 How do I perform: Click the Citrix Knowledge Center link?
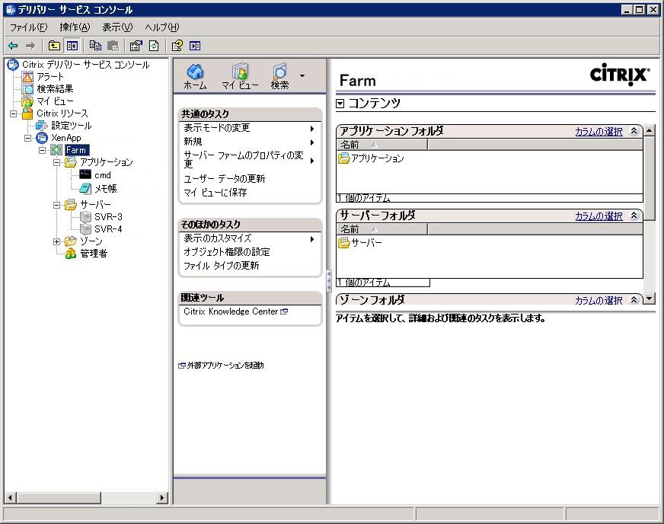click(231, 312)
